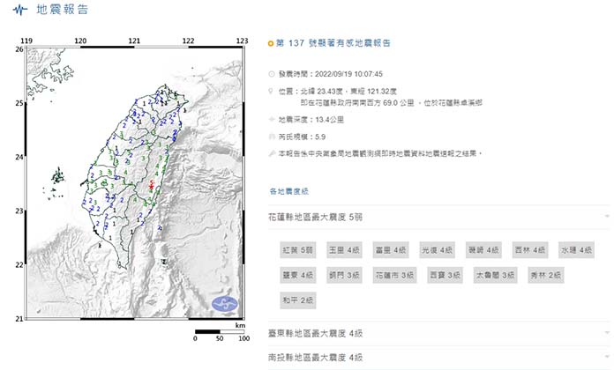The height and width of the screenshot is (370, 614).
Task: Choose the 太魯閣 3級 station tag
Action: click(492, 276)
